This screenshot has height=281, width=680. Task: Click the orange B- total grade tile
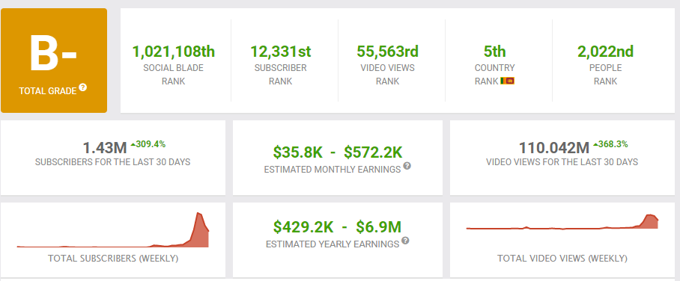click(54, 61)
